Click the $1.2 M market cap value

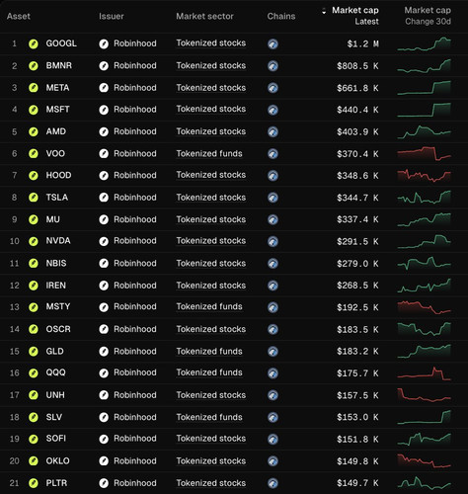(362, 43)
